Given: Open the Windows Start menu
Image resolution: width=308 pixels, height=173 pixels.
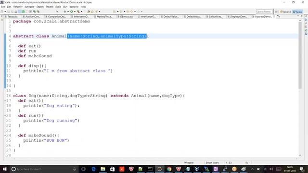Looking at the screenshot, I should coord(4,169).
